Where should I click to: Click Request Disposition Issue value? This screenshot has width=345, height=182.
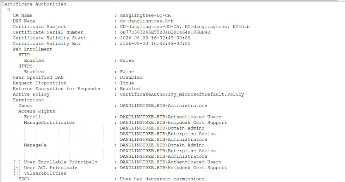pos(127,83)
